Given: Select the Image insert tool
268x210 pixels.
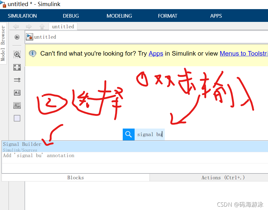Looking at the screenshot, I should point(17,105).
